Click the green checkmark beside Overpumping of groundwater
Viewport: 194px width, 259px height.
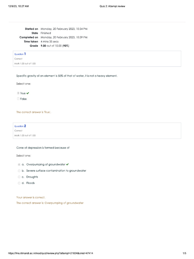tap(67, 164)
